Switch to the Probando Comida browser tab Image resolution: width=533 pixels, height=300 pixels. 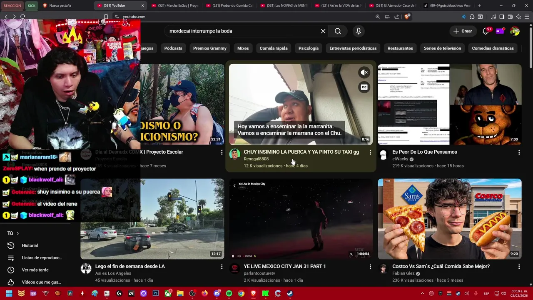[x=229, y=5]
